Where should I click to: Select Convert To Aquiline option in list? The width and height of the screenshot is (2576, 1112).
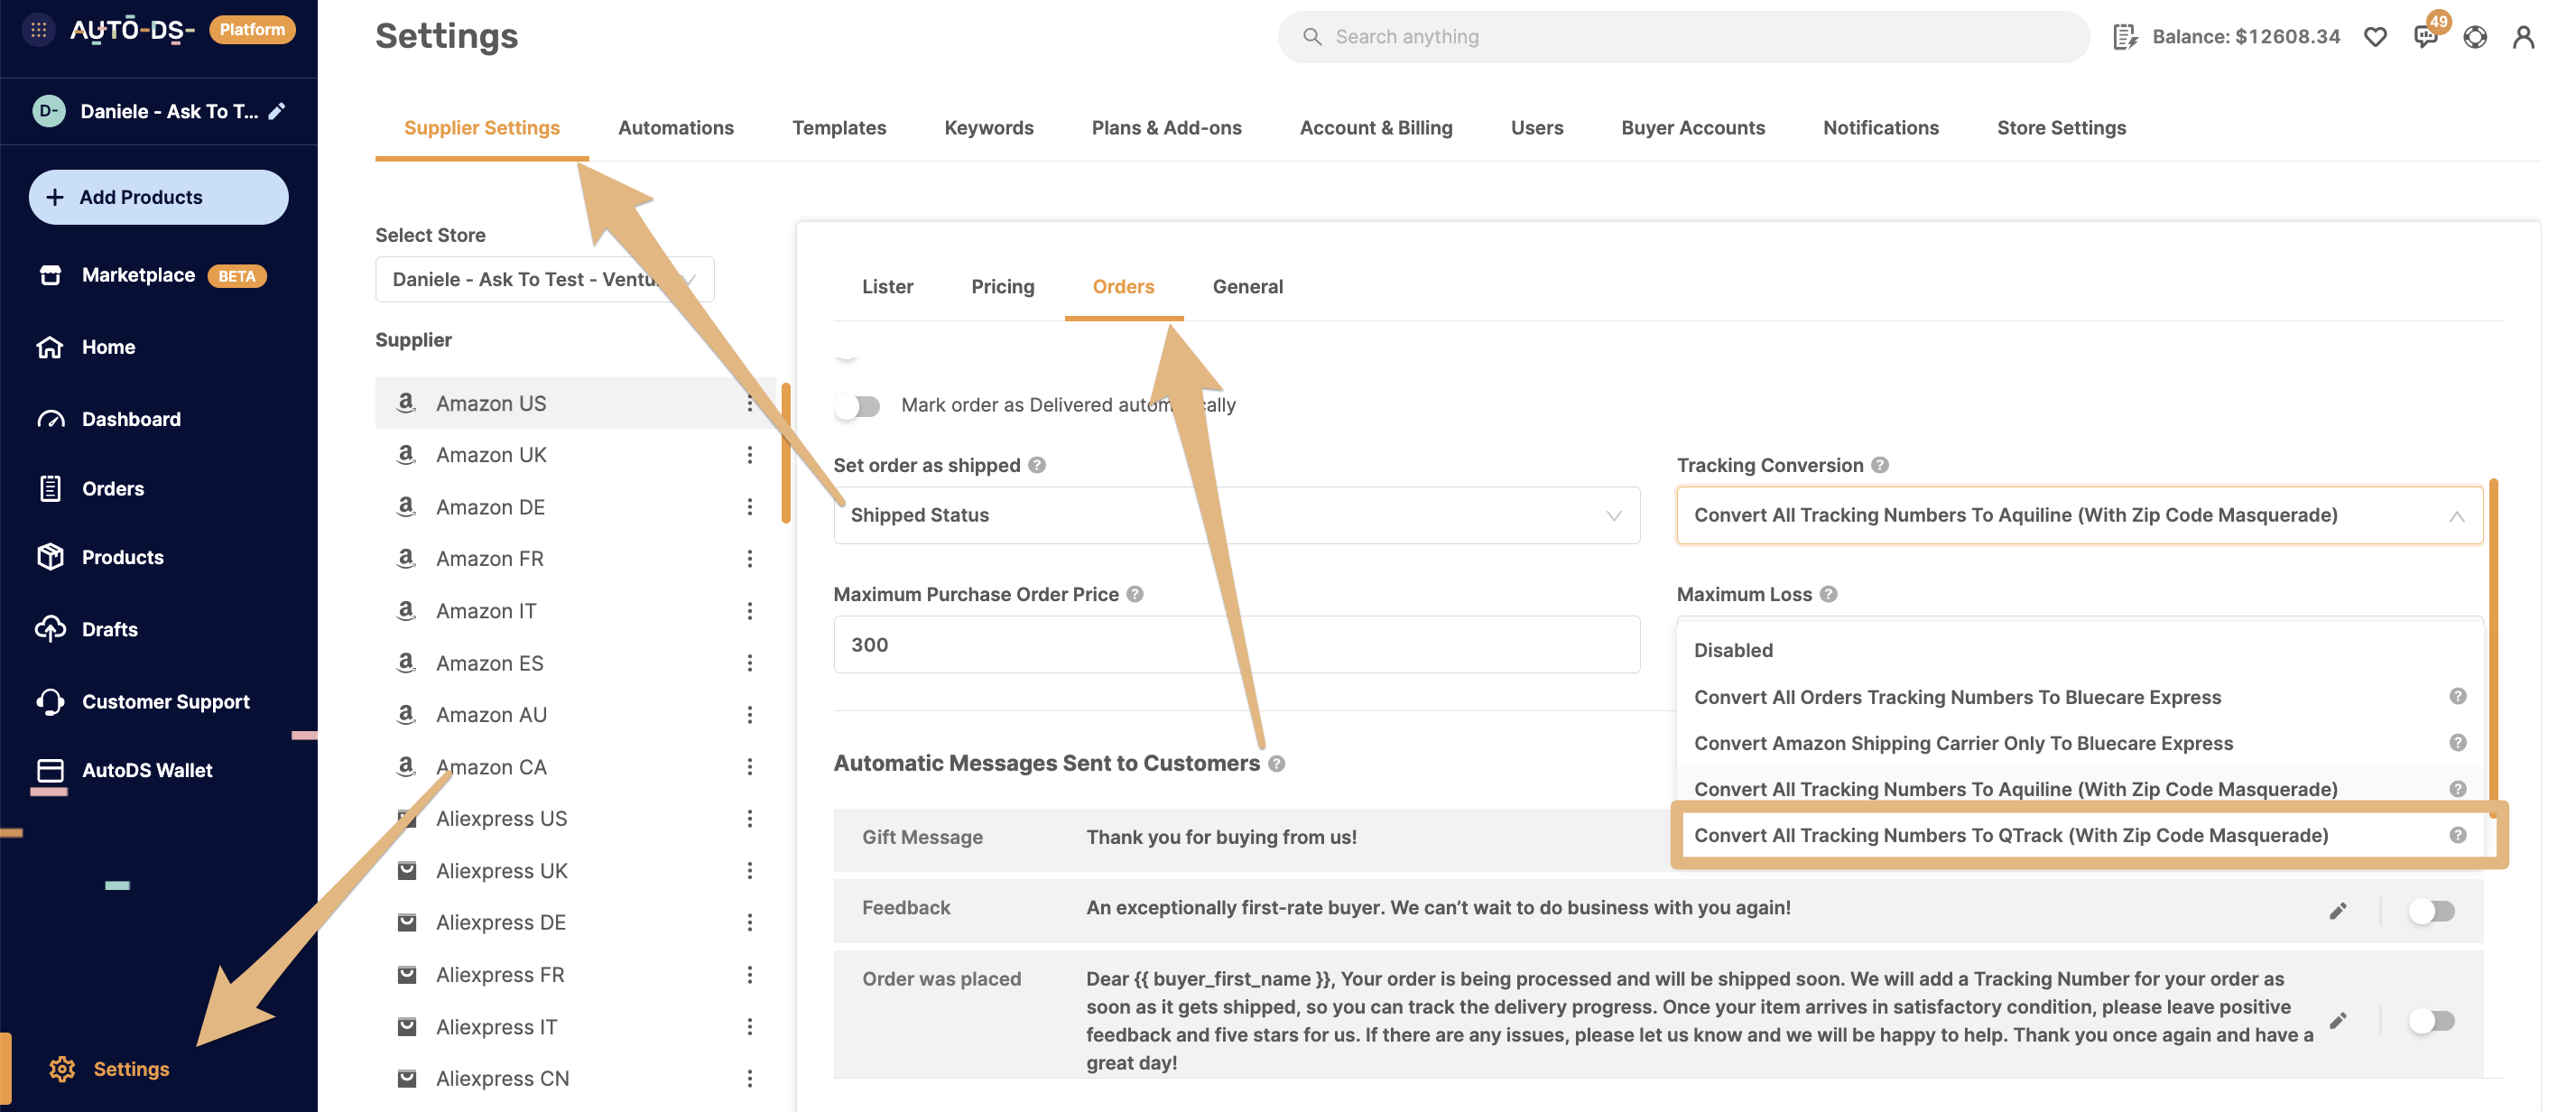click(x=2079, y=789)
